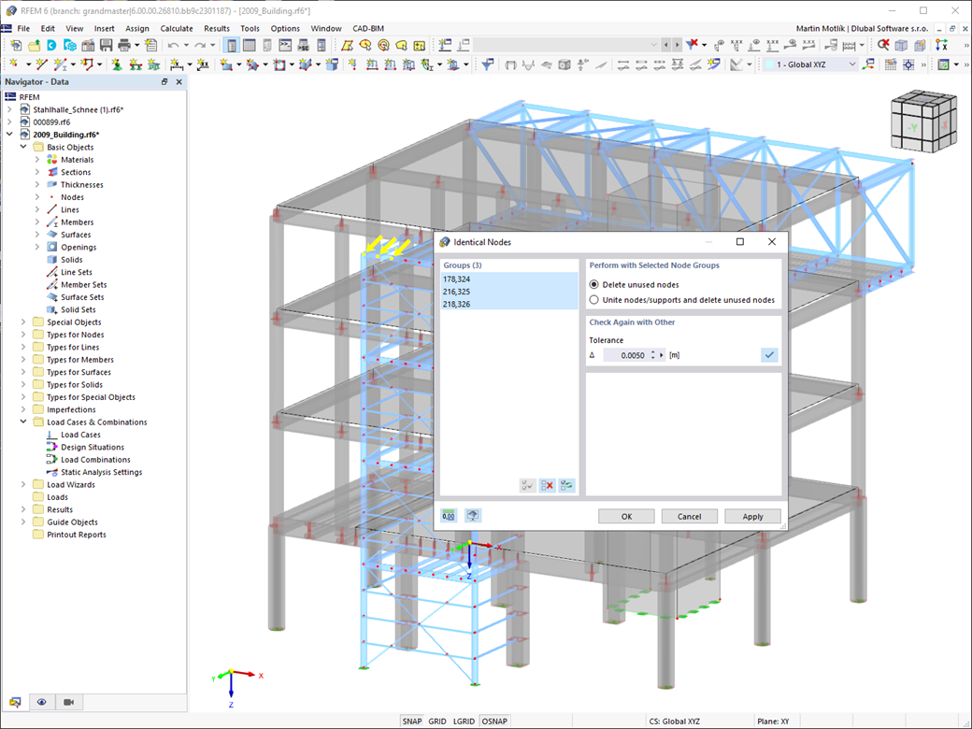972x729 pixels.
Task: Click the camera views navigator tab icon
Action: (x=68, y=702)
